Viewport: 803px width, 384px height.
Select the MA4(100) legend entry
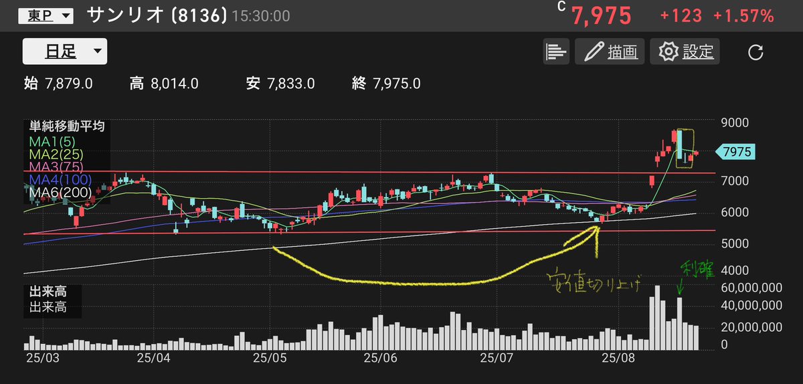(61, 179)
